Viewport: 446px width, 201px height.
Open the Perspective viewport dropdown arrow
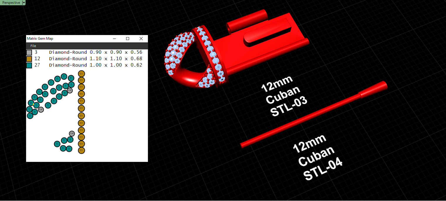coord(24,3)
